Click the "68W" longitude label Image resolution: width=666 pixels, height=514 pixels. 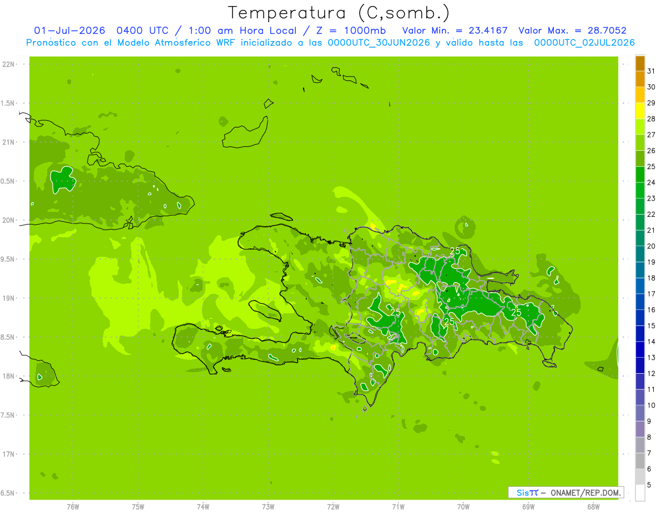593,507
